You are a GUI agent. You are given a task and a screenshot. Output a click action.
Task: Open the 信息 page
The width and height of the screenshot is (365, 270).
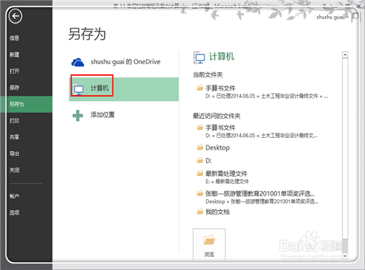15,38
